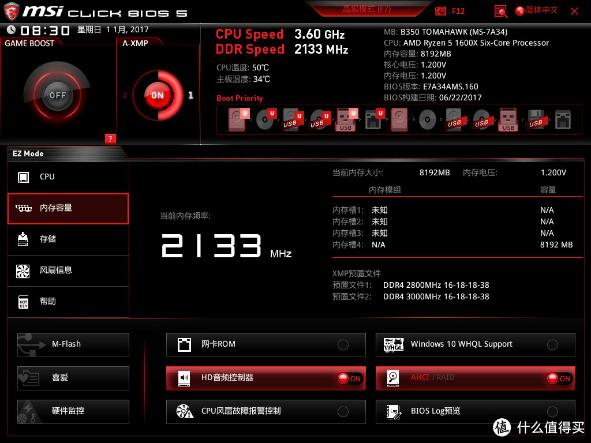Switch to 高级模式 (F7) tab
591x443 pixels.
[366, 9]
